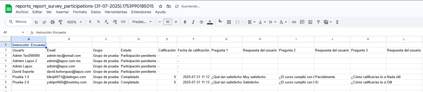Open the fill color bucket
This screenshot has height=92, width=423.
pyautogui.click(x=220, y=22)
